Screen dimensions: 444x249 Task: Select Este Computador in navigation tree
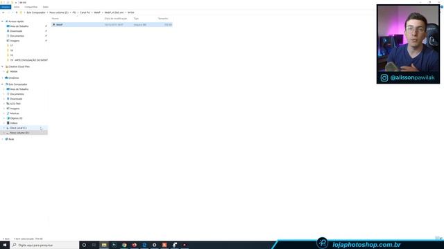coord(18,84)
